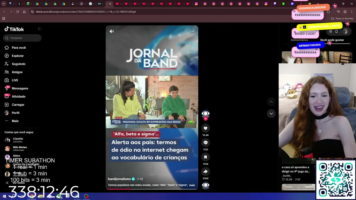Open the TikTok home logo
Image resolution: width=356 pixels, height=200 pixels.
pyautogui.click(x=14, y=29)
